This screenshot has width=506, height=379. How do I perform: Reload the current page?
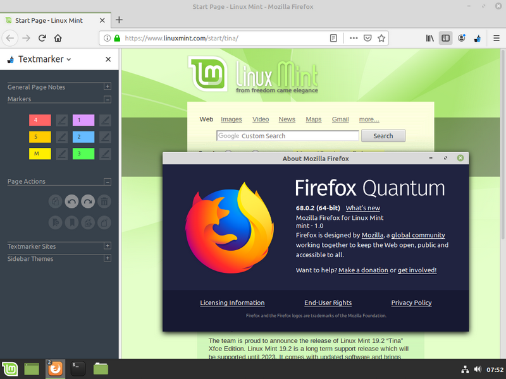click(x=42, y=38)
